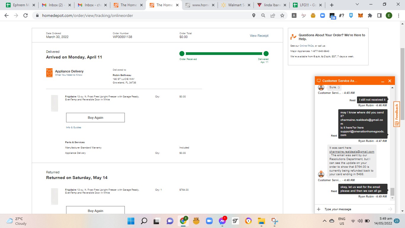Open the Windows Start menu
This screenshot has height=228, width=405.
(x=131, y=221)
